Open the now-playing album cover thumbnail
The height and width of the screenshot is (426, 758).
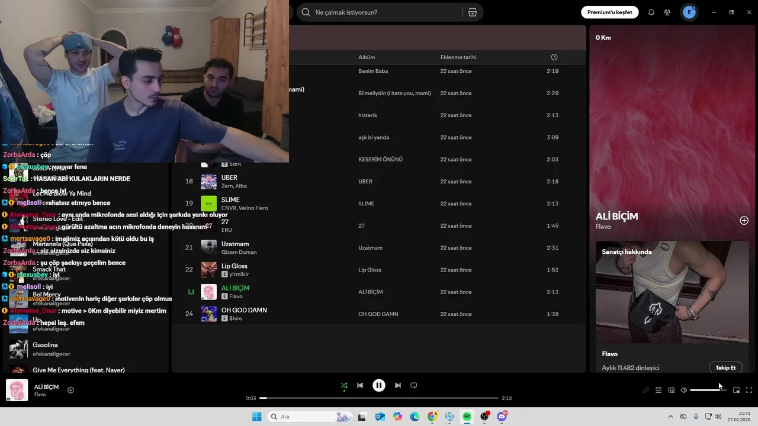tap(17, 390)
